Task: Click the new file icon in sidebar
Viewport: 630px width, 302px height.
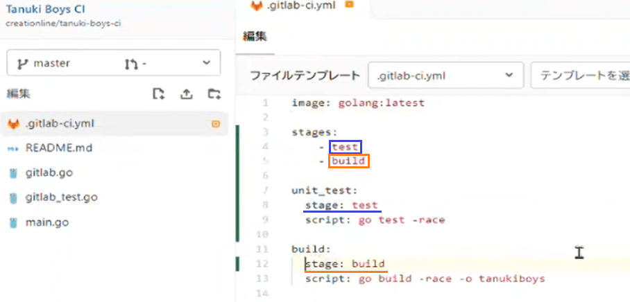Action: (x=159, y=94)
